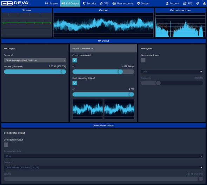
Task: Click the System gear icon
Action: (x=138, y=3)
